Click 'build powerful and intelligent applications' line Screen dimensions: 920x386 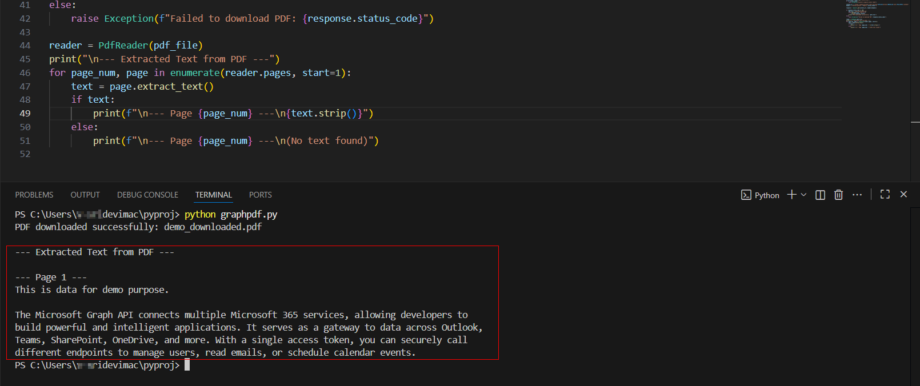[x=249, y=327]
